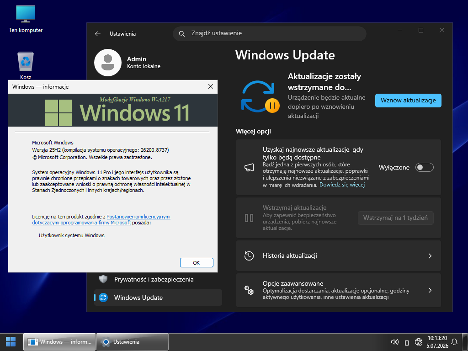Click the 'Znajdź ustawienie' search field
Screen dimensions: 468x351
(x=269, y=33)
